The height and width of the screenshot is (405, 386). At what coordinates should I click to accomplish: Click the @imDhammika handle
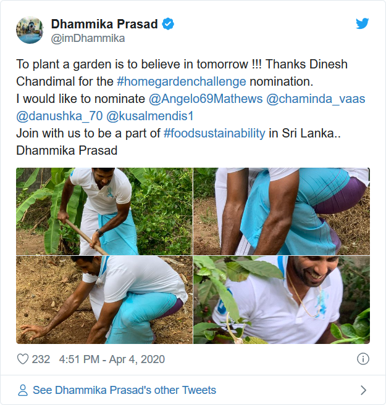[x=88, y=38]
